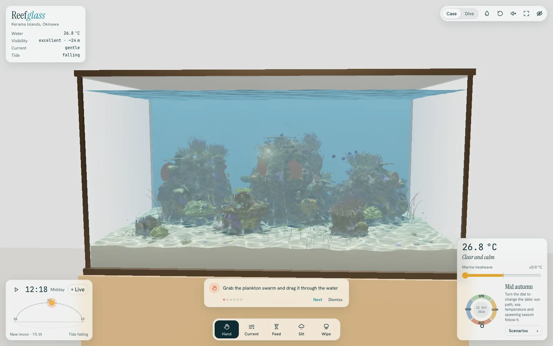The height and width of the screenshot is (346, 553).
Task: Click the sun marker on the day arc
Action: [52, 303]
